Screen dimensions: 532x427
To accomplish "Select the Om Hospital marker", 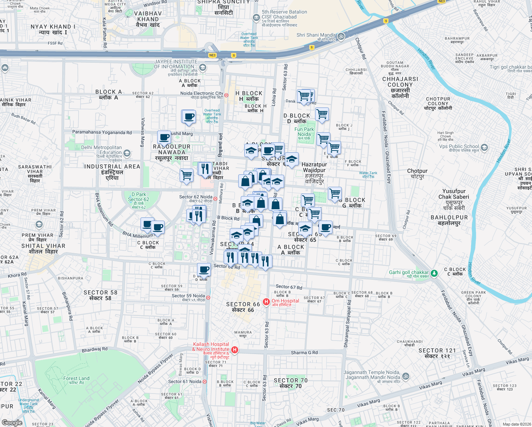I will point(267,301).
